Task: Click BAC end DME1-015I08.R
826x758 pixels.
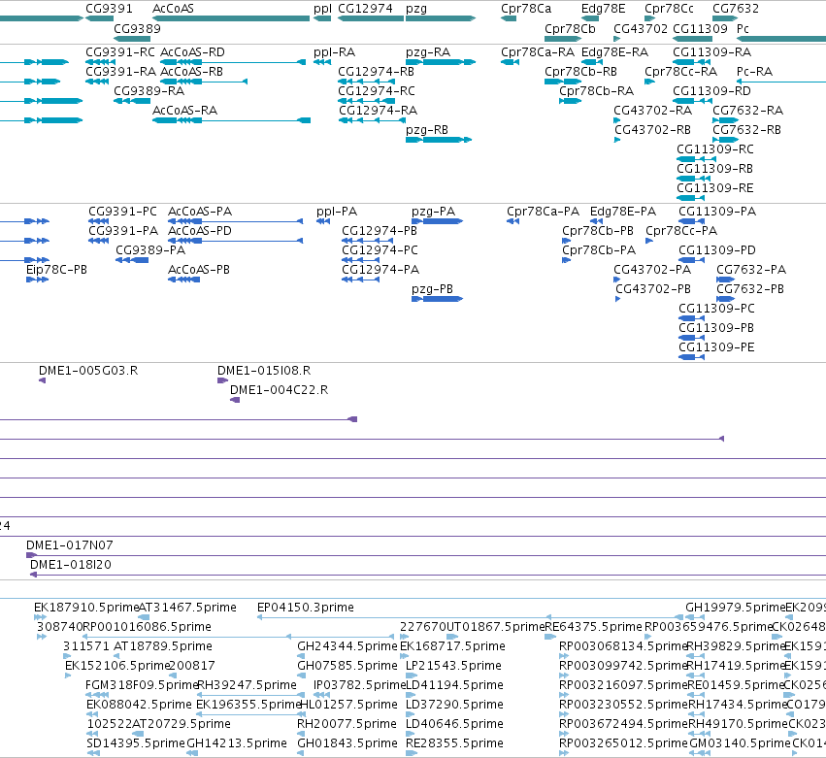Action: pos(223,380)
